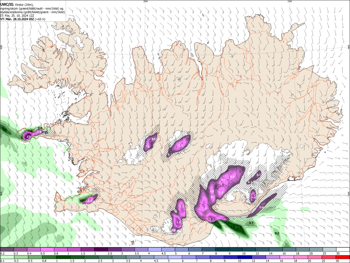The image size is (350, 263).
Task: Click the '0.4' value label in southeast
Action: (x=261, y=207)
